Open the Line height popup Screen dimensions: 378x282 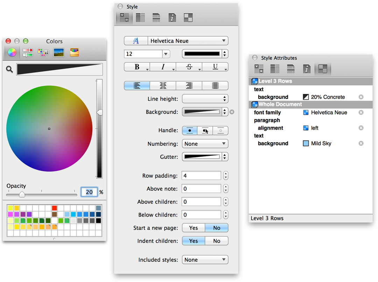(205, 99)
